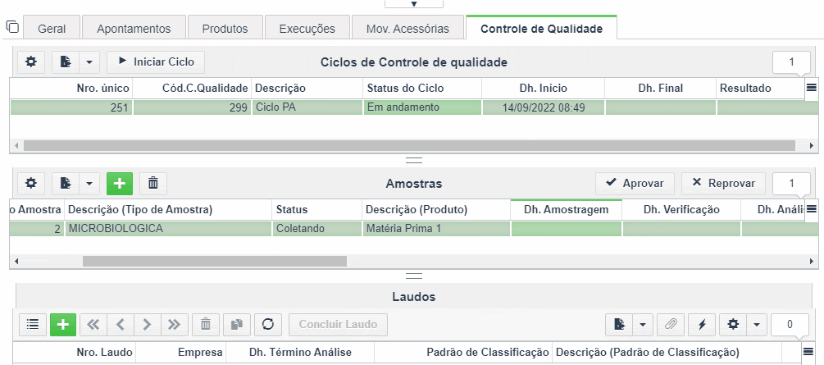The width and height of the screenshot is (824, 365).
Task: Add new sample with green plus in Amostras
Action: (x=120, y=183)
